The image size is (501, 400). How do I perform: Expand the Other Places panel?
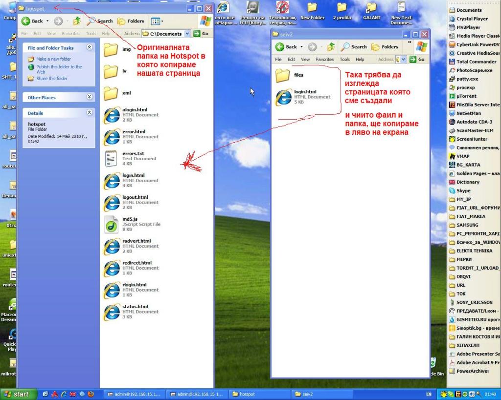tap(89, 97)
